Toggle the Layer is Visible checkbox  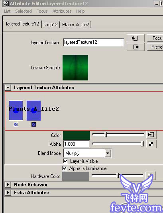[x=65, y=161]
